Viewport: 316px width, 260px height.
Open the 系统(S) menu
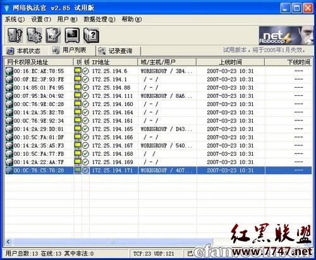(15, 20)
